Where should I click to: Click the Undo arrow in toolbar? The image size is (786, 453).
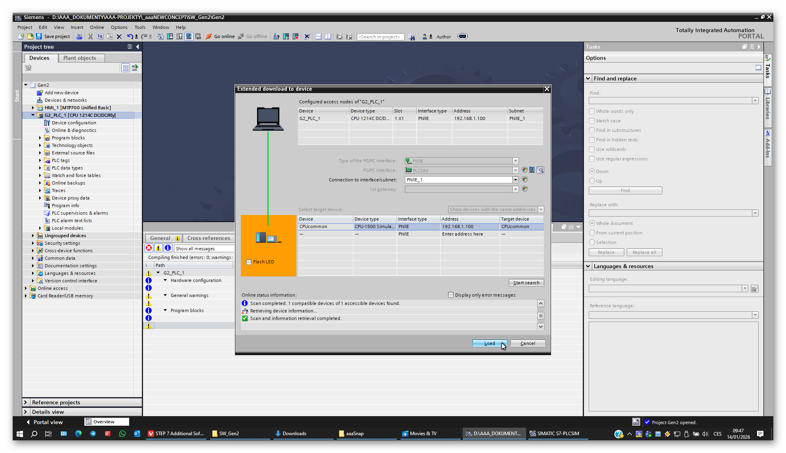click(130, 36)
